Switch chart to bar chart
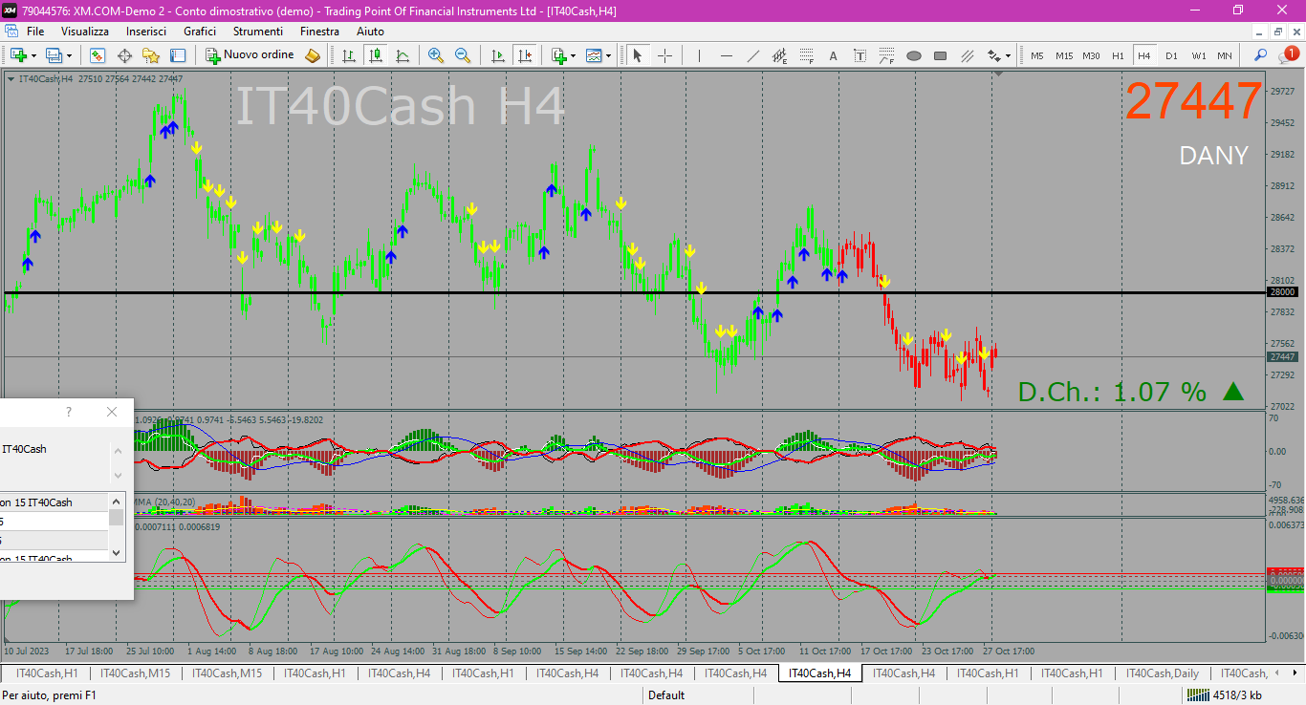Viewport: 1306px width, 705px height. coord(349,55)
